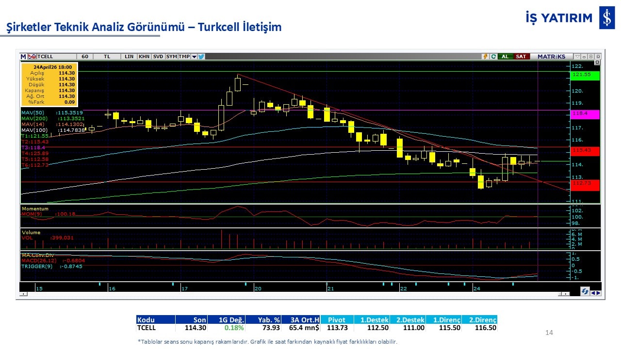Click the magenta 118.4 price level label
The width and height of the screenshot is (621, 349).
click(x=585, y=114)
